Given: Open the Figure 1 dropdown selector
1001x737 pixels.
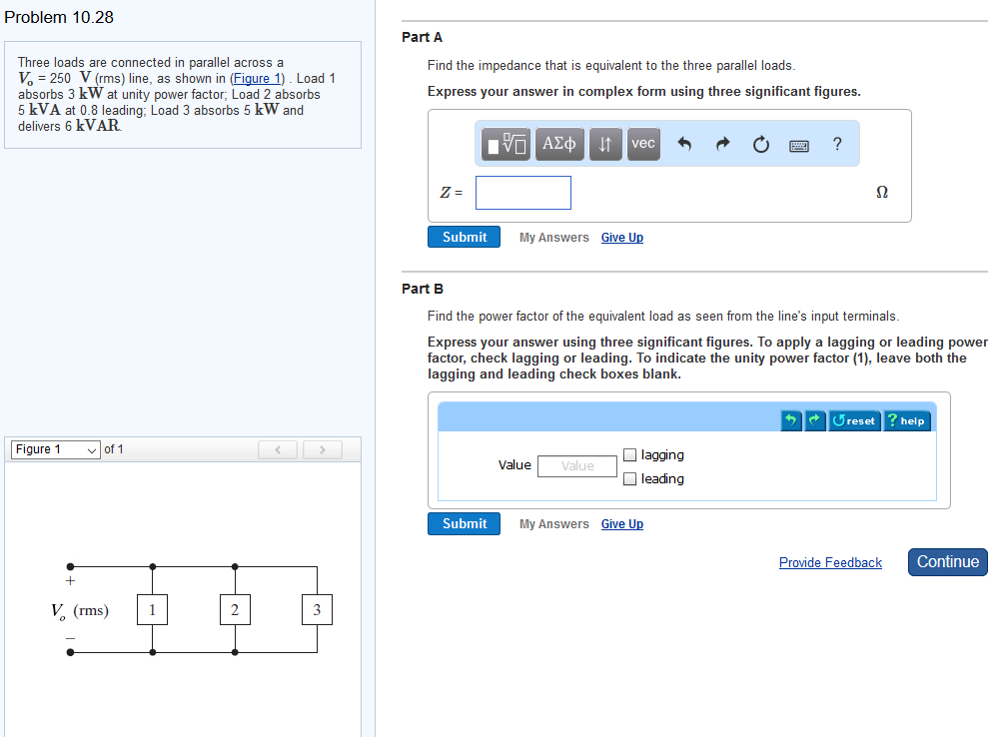Looking at the screenshot, I should pyautogui.click(x=55, y=449).
